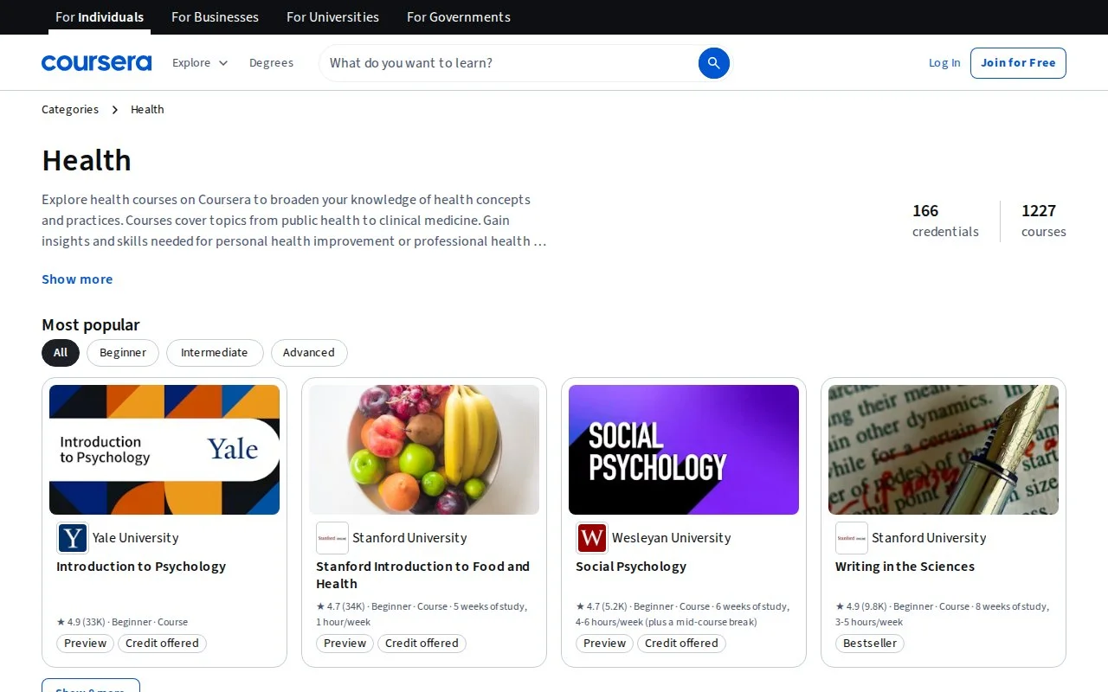Image resolution: width=1108 pixels, height=692 pixels.
Task: Click the Health breadcrumb link
Action: 147,109
